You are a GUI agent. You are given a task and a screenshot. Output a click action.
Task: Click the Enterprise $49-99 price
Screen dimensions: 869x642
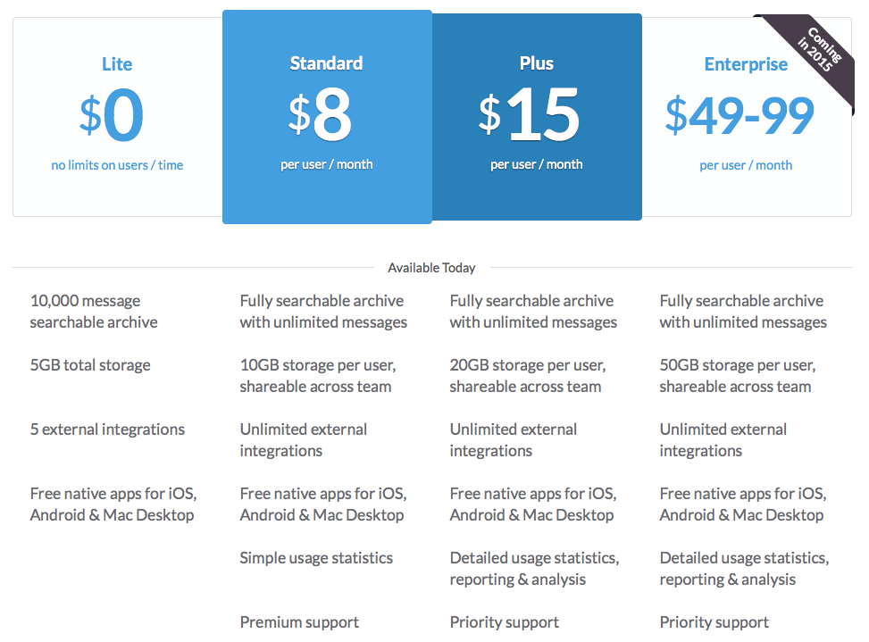click(739, 115)
